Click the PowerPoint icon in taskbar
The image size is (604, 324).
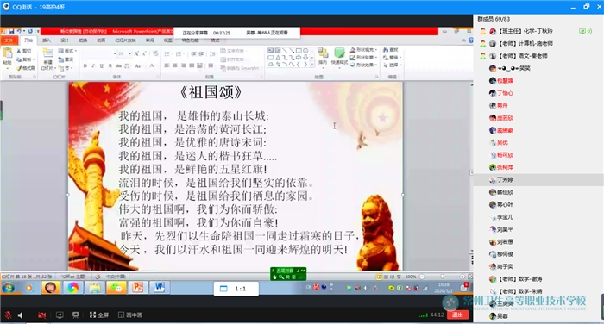(137, 288)
